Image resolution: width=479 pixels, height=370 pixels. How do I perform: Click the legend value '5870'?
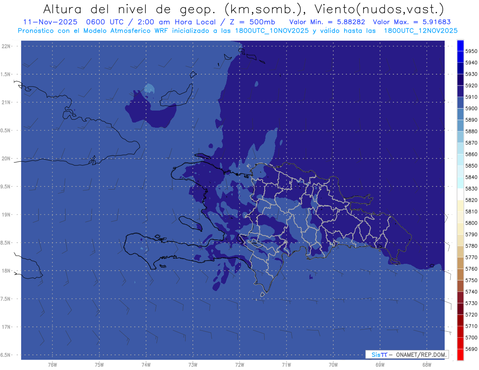click(x=471, y=143)
